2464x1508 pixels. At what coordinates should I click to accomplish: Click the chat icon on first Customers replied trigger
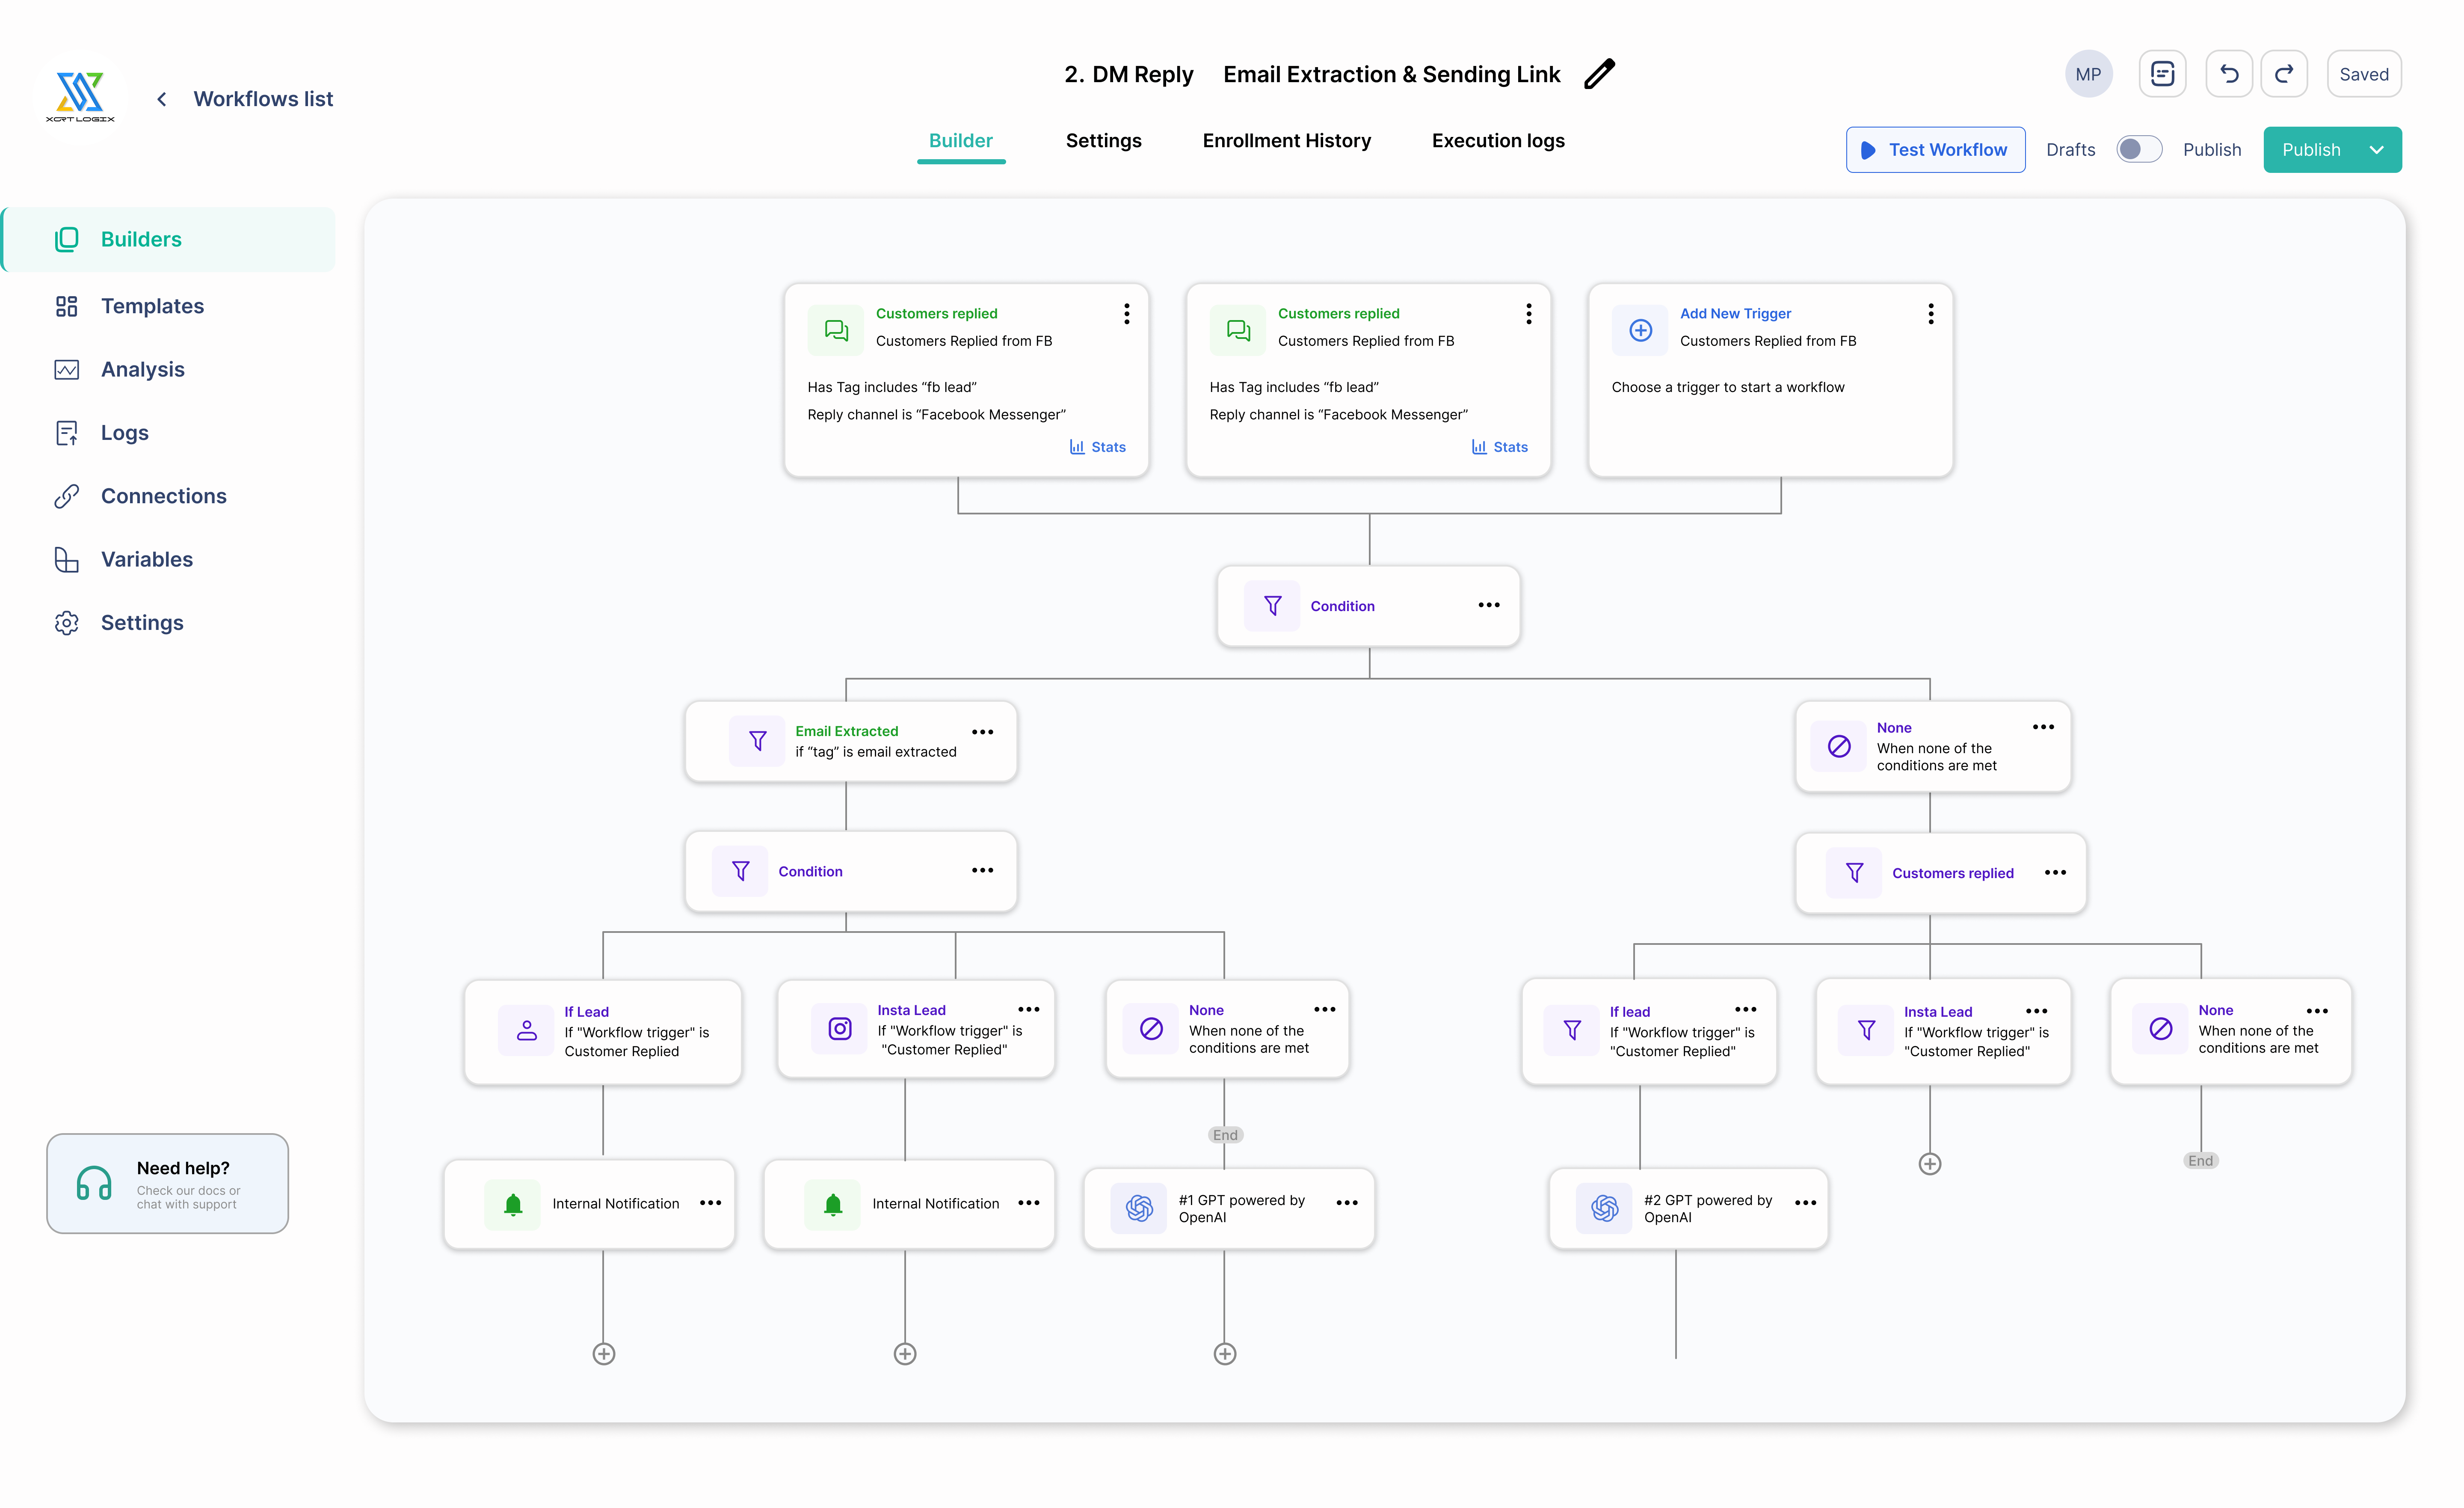(x=836, y=330)
